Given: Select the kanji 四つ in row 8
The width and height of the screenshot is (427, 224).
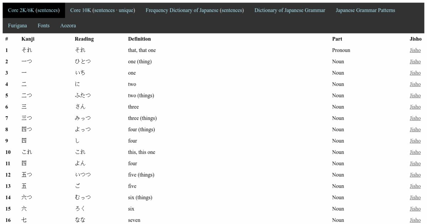Looking at the screenshot, I should (x=27, y=129).
